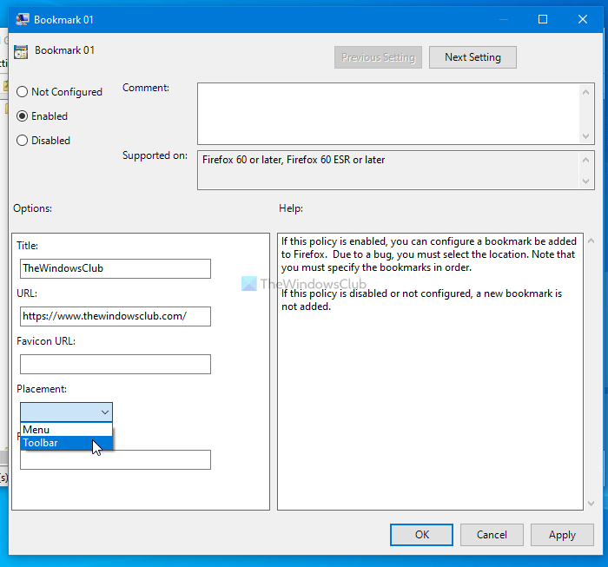Click the empty Favicon URL field
Screen dimensions: 608x567
point(116,364)
